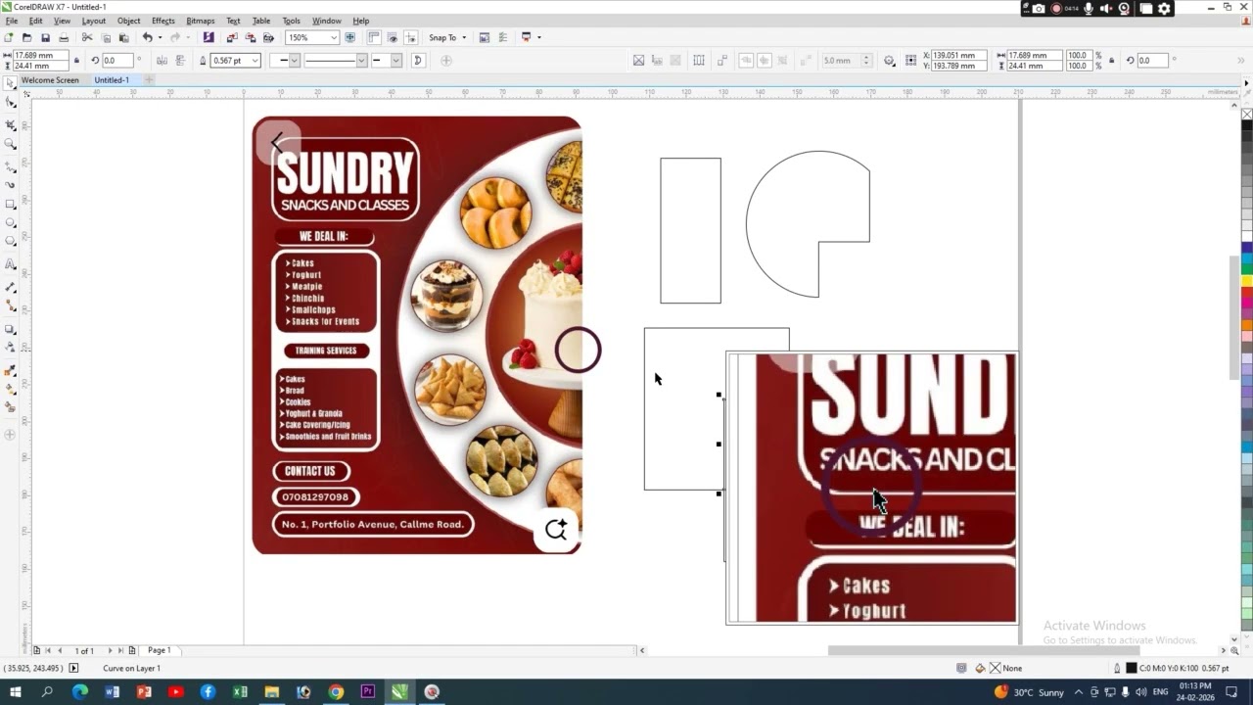Click the object width field 17.689 mm
1253x705 pixels.
click(x=40, y=55)
